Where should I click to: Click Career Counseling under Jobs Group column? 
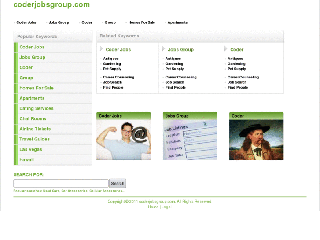(x=181, y=77)
